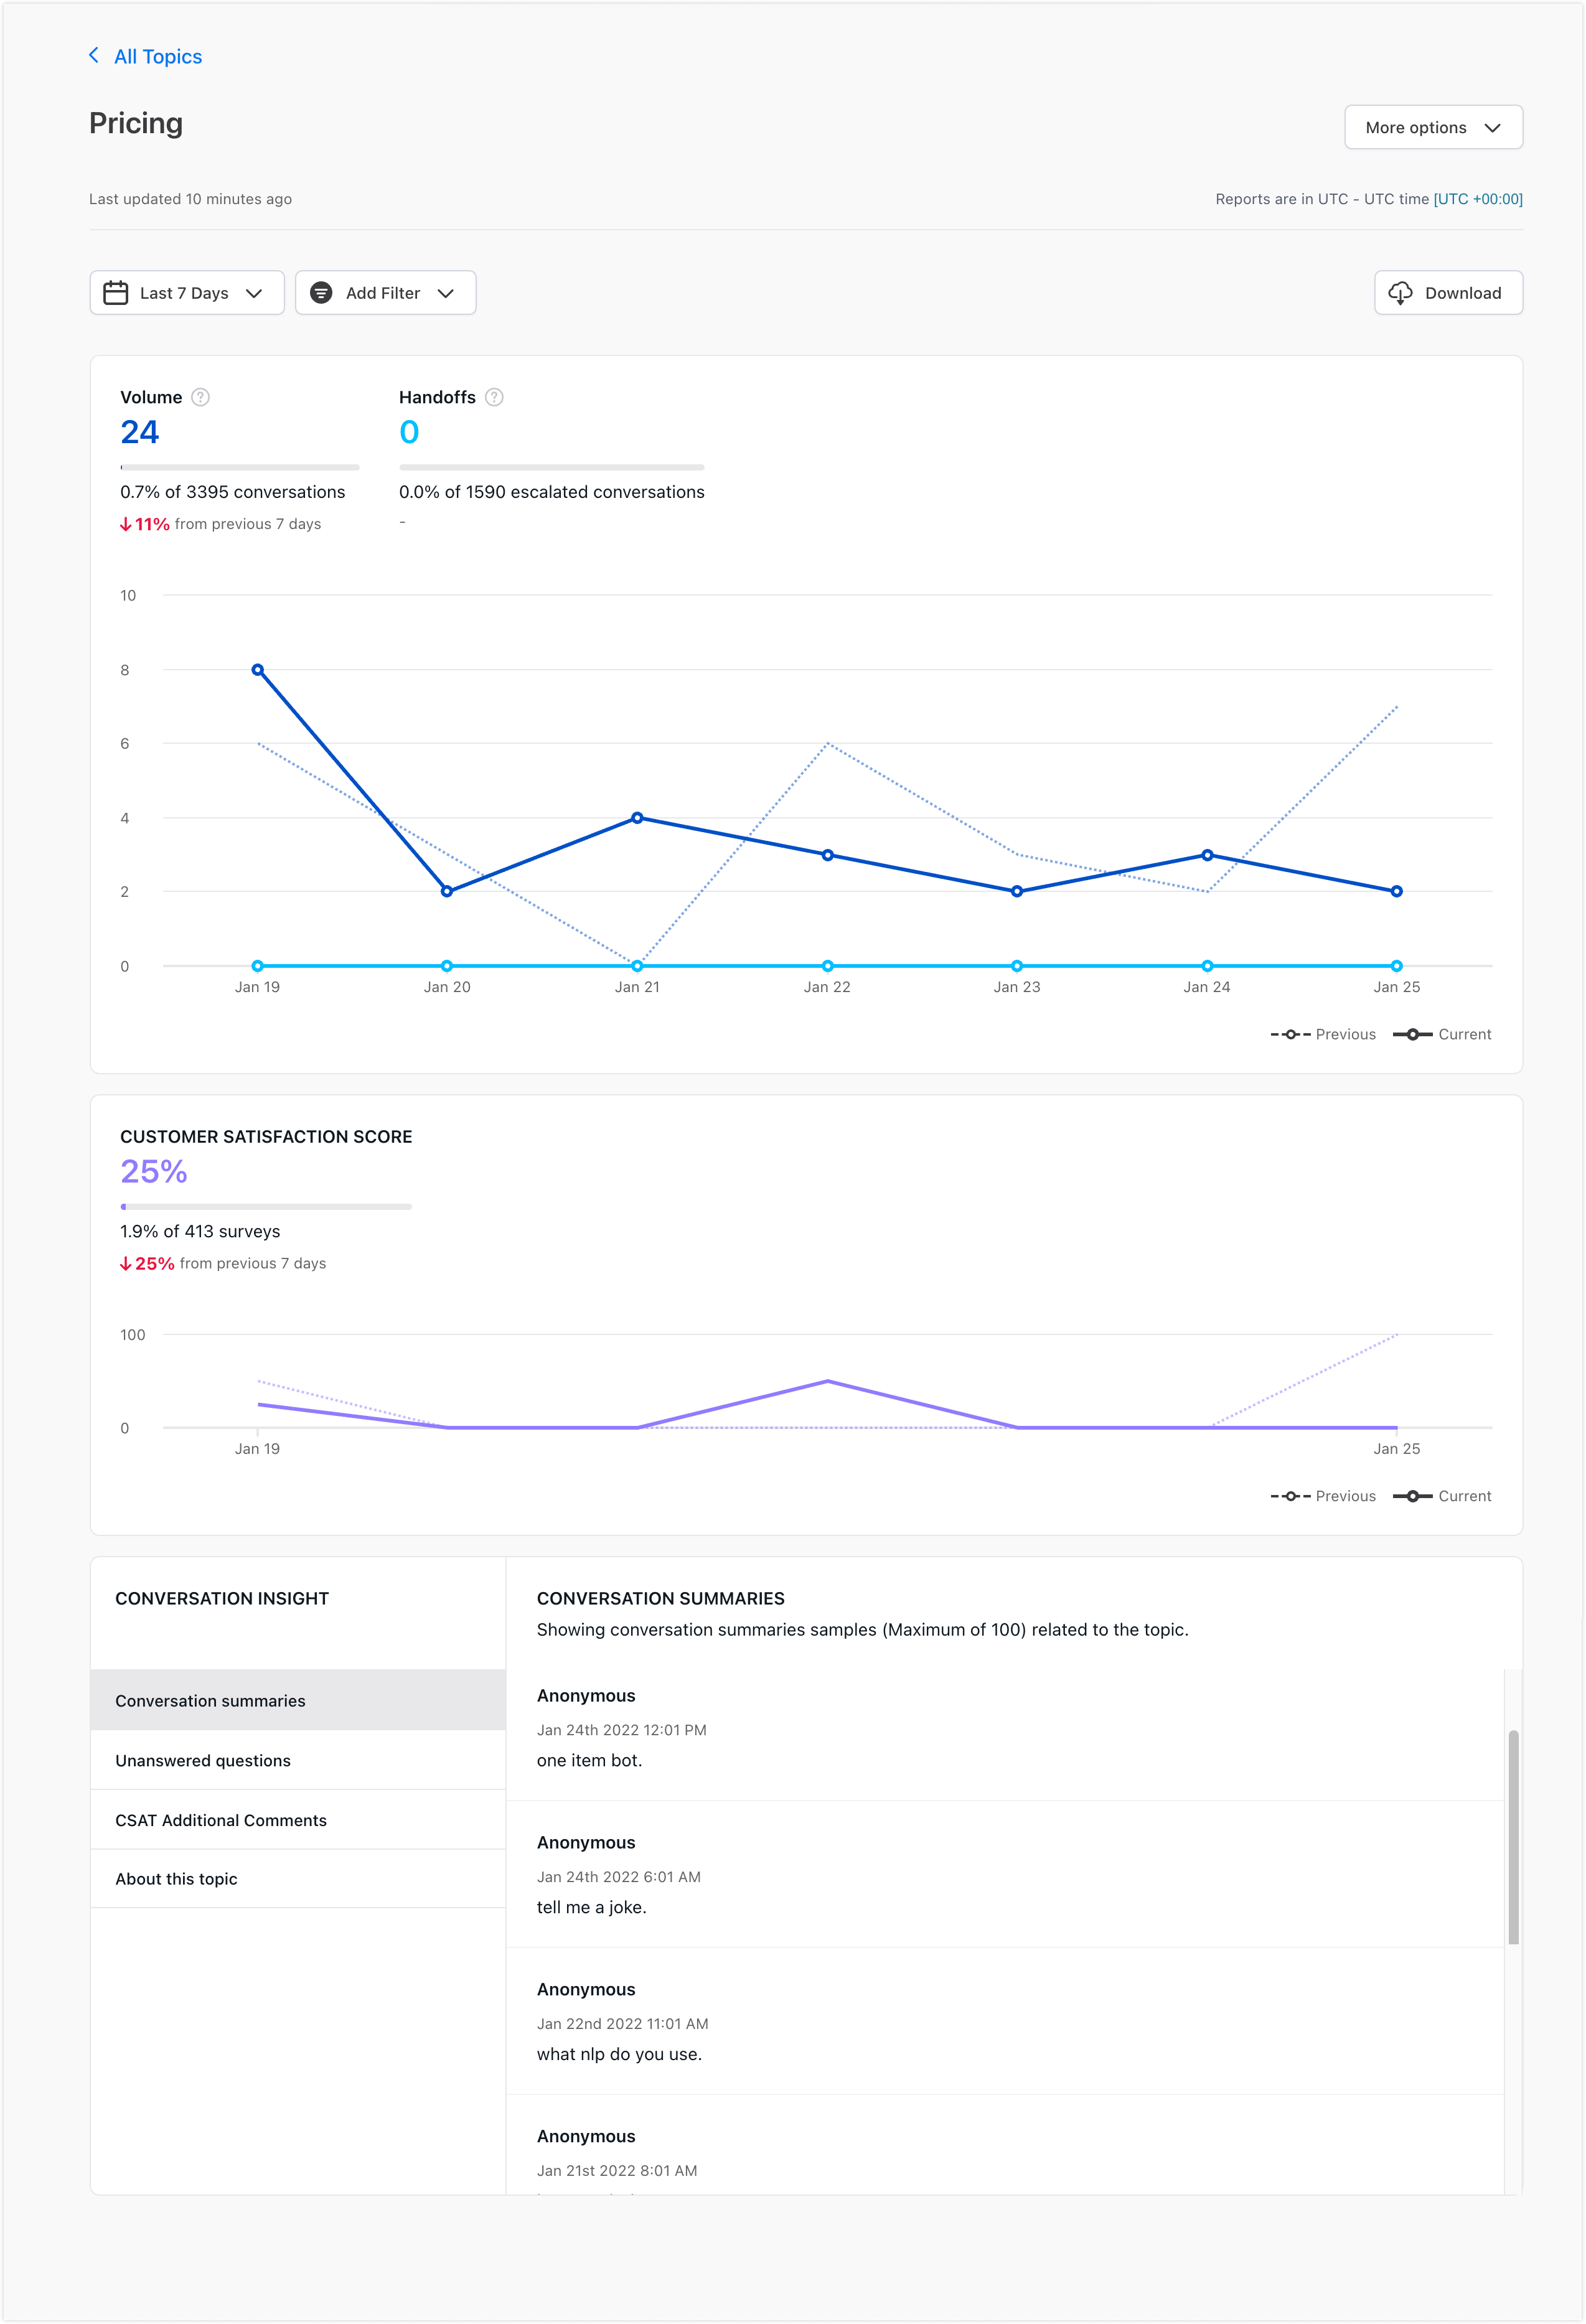Open the Volume help tooltip icon

click(199, 397)
